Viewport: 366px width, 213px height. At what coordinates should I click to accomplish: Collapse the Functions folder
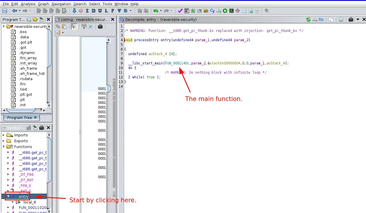click(x=4, y=147)
